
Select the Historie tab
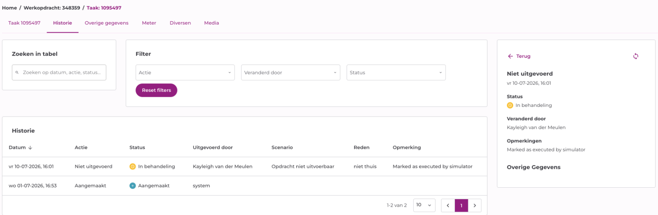tap(63, 23)
